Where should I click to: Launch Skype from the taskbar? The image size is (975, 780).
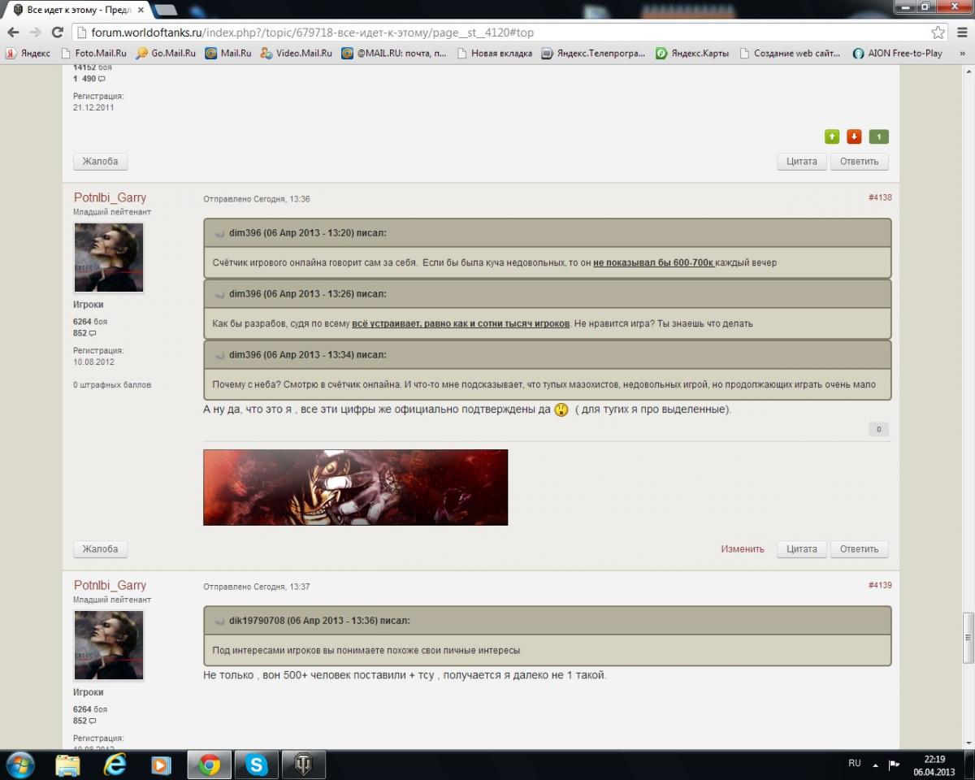pos(258,765)
